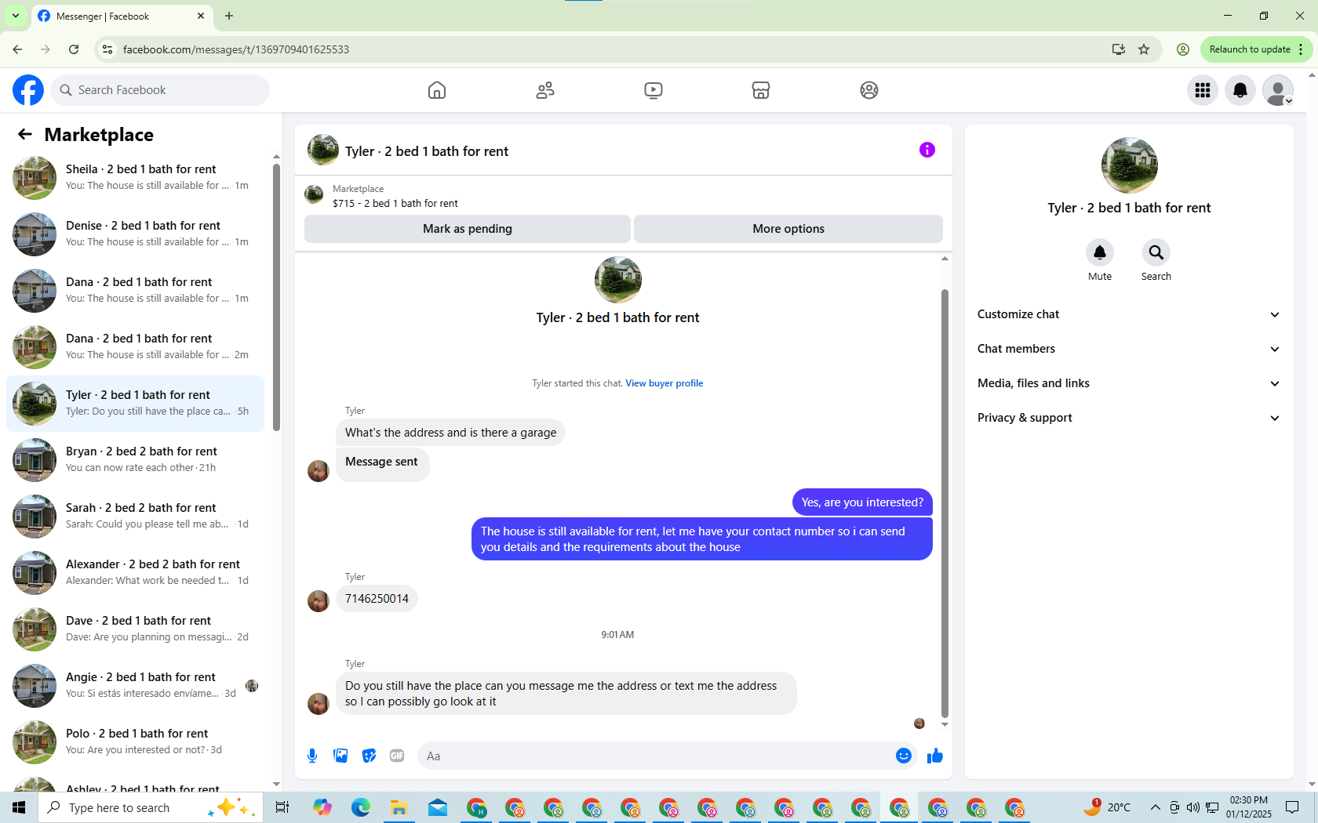
Task: Open the account profile dropdown
Action: click(1278, 90)
